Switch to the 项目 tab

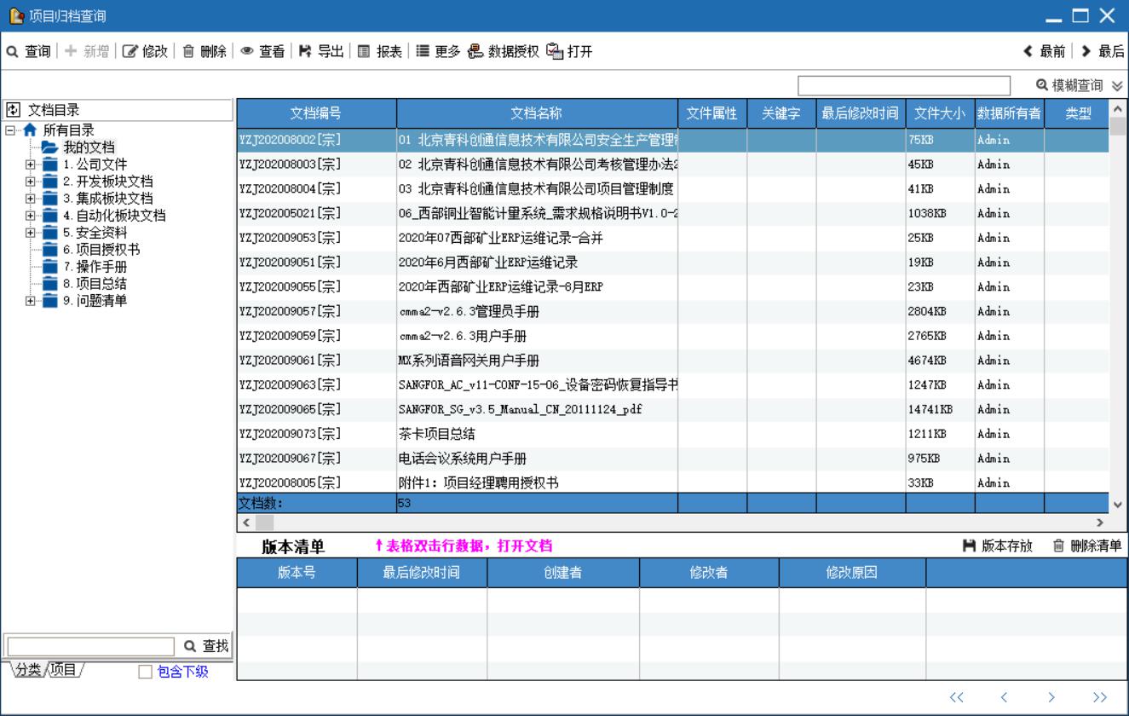click(64, 670)
